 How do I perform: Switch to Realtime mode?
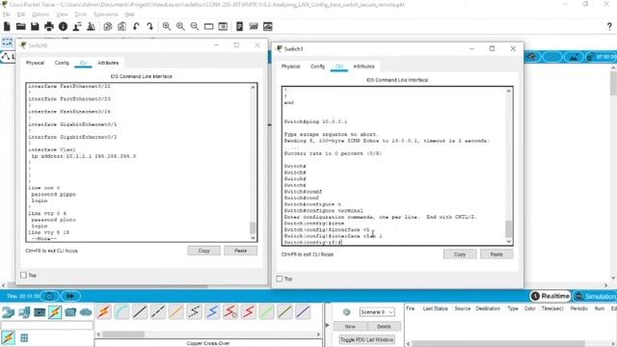(x=550, y=296)
